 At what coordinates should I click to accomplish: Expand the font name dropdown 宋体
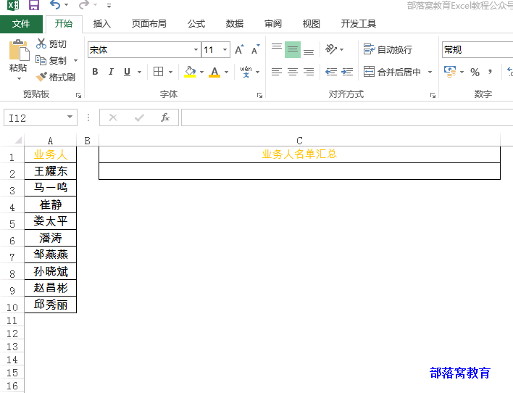(196, 50)
